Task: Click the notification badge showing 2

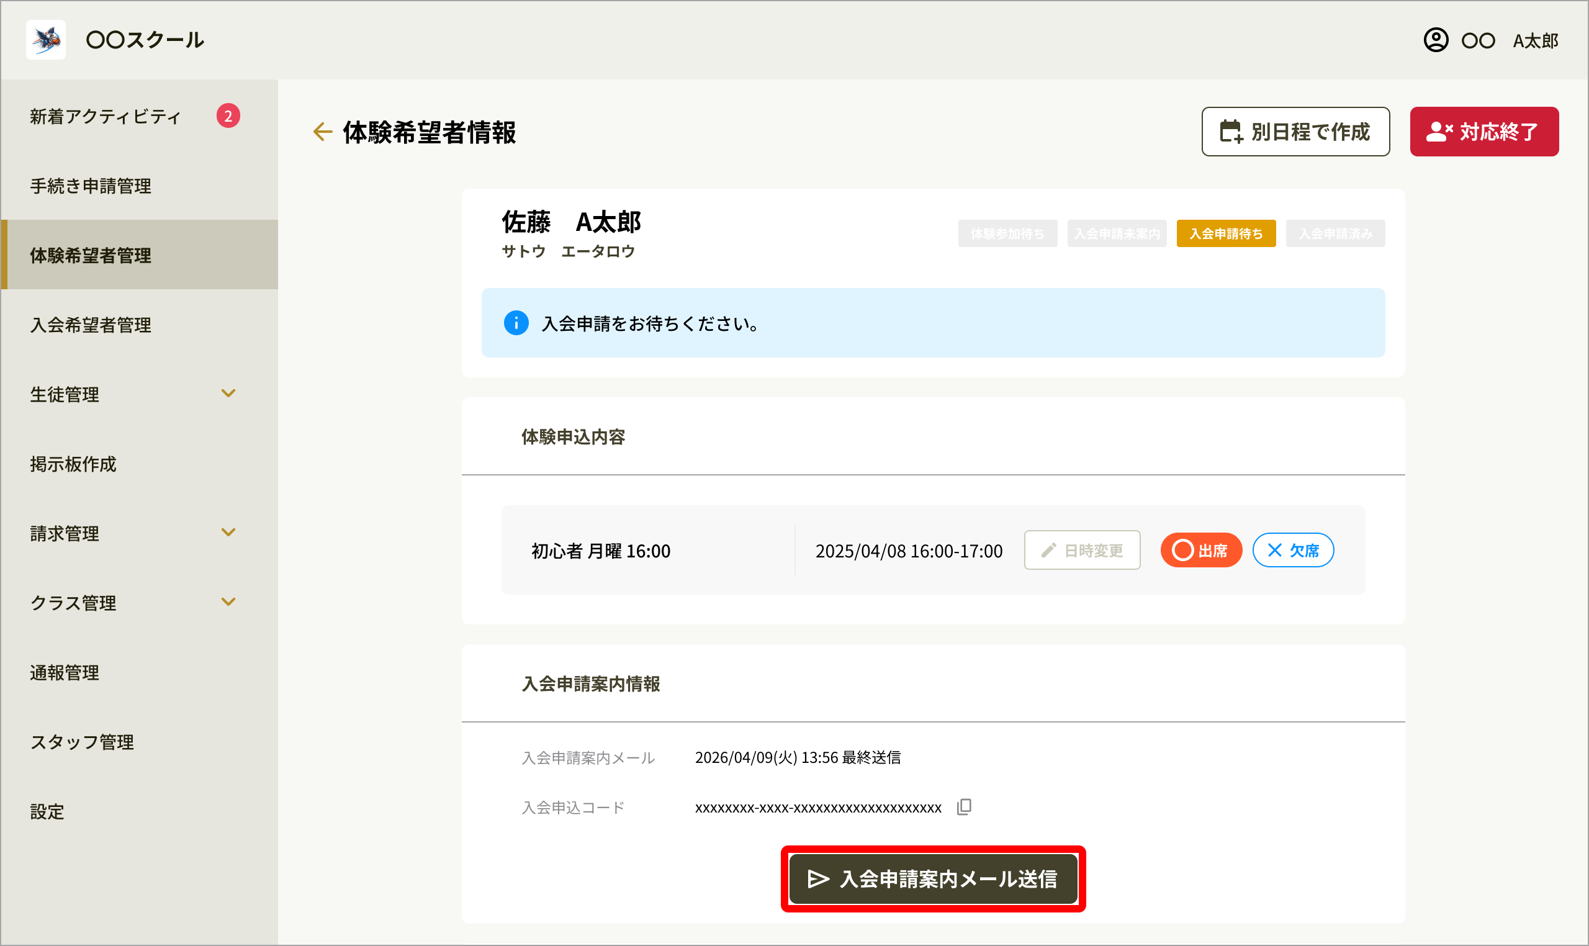Action: click(228, 116)
